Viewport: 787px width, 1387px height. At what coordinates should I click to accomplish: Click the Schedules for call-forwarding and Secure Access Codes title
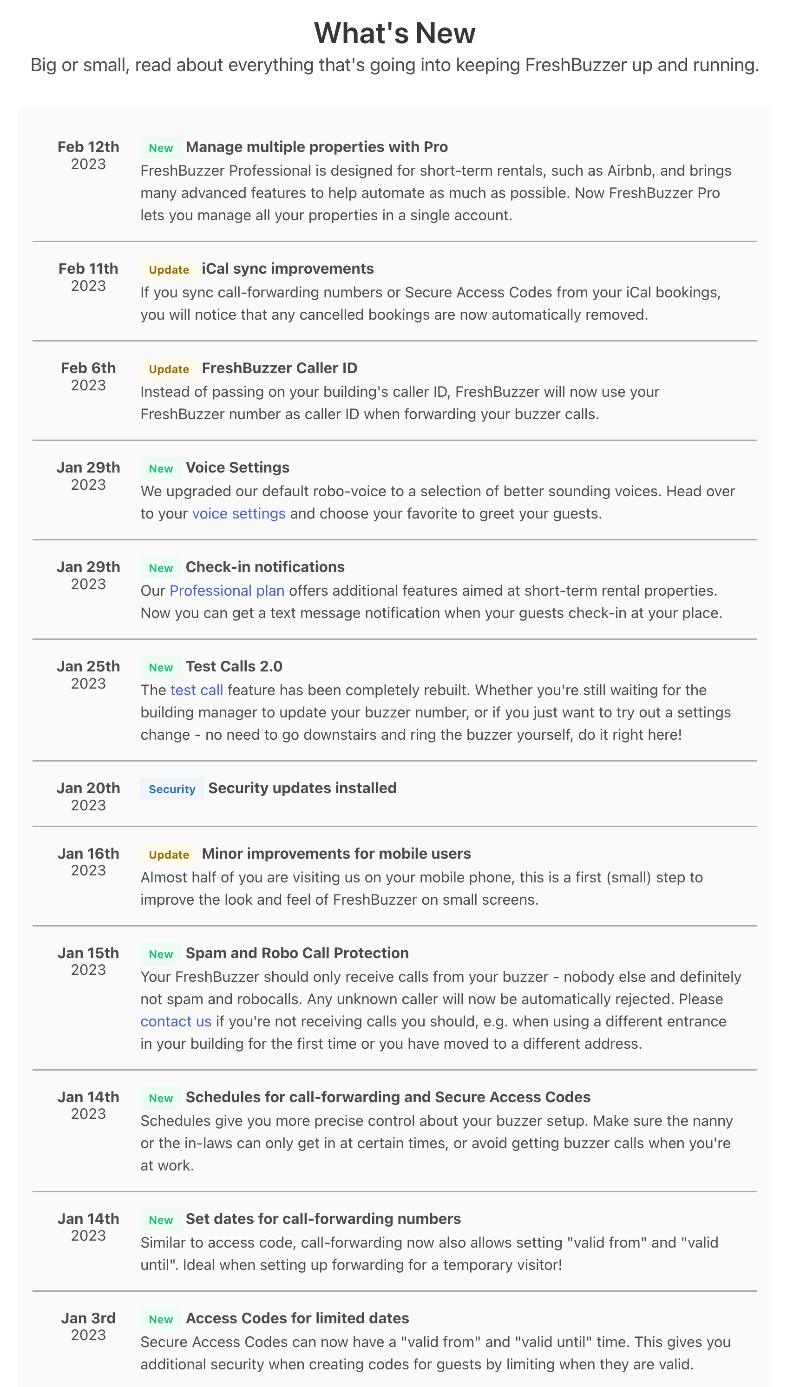click(x=387, y=1097)
